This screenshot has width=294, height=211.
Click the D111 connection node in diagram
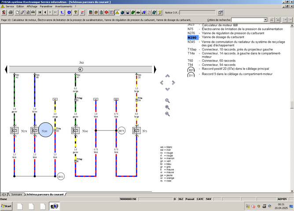tap(61, 176)
